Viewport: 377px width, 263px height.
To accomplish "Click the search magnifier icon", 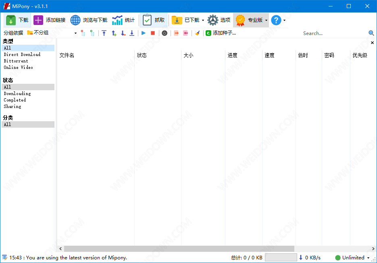I will click(371, 33).
